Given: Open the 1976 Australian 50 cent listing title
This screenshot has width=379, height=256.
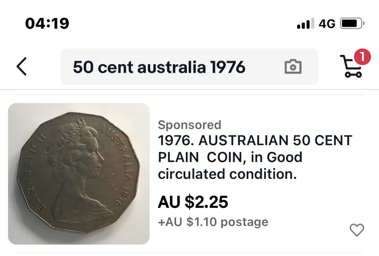Looking at the screenshot, I should pyautogui.click(x=255, y=157).
